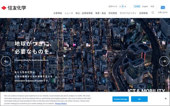The width and height of the screenshot is (170, 106).
Task: Click the 文字サイズ label
Action: (113, 6)
